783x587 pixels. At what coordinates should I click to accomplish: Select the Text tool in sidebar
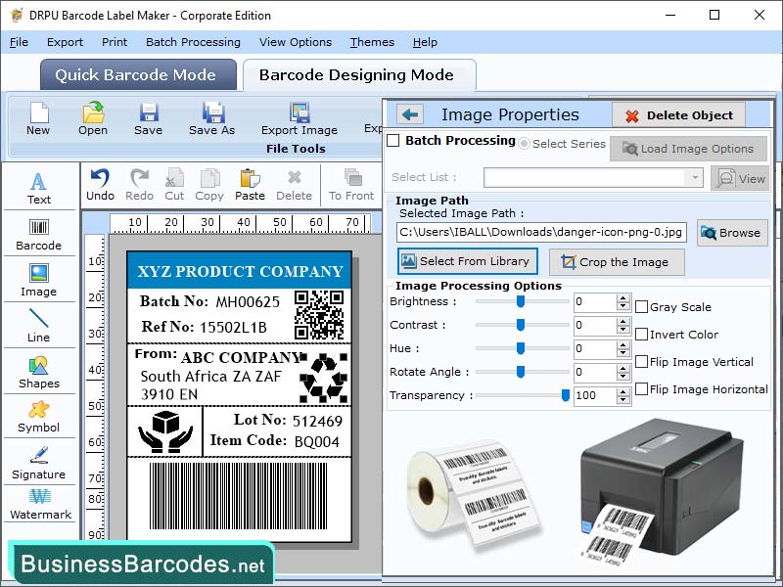38,187
